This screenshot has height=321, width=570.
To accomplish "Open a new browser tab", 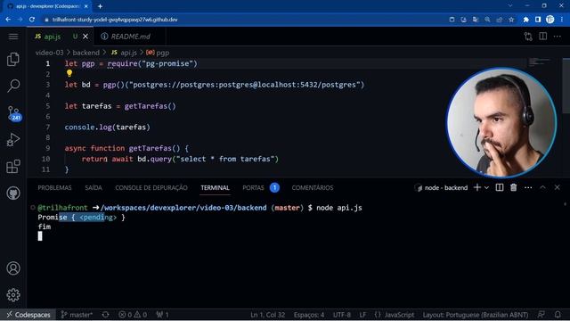I will [x=100, y=6].
